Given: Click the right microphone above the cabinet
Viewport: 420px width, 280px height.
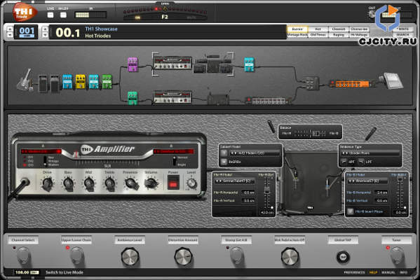Looking at the screenshot, I should click(x=371, y=134).
